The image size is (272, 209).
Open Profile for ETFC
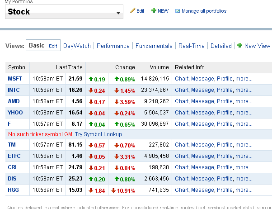tap(225, 156)
